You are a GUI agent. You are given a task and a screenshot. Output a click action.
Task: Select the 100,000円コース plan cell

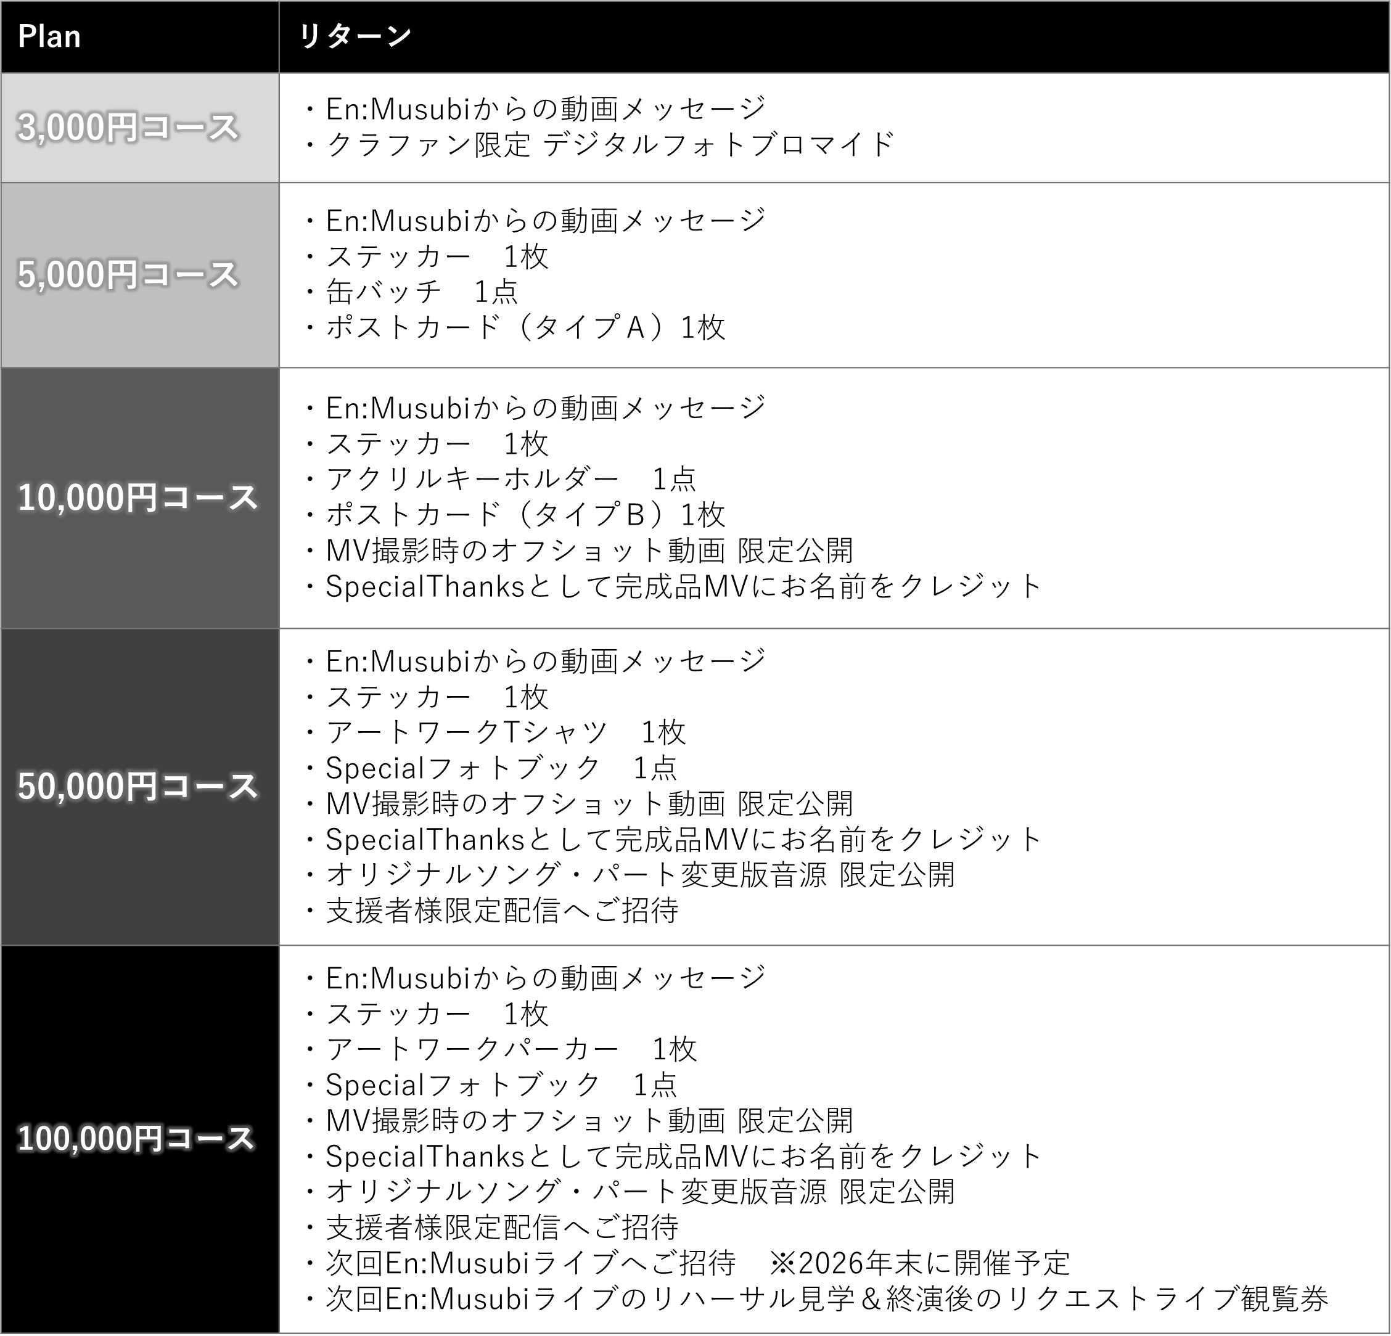136,1138
